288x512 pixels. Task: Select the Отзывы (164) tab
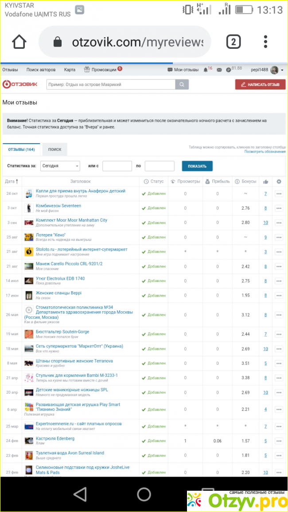tap(21, 150)
